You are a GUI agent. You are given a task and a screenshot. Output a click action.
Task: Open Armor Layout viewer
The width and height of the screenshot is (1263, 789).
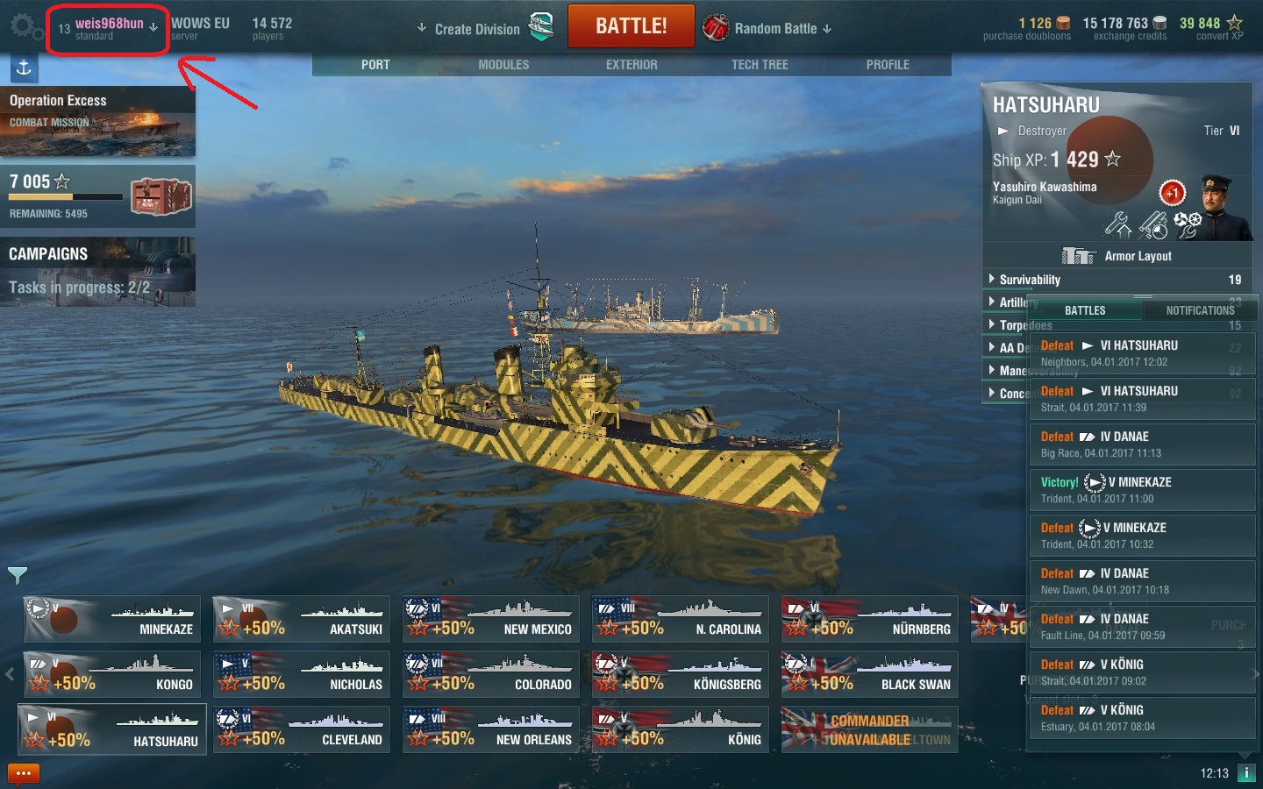[1117, 256]
